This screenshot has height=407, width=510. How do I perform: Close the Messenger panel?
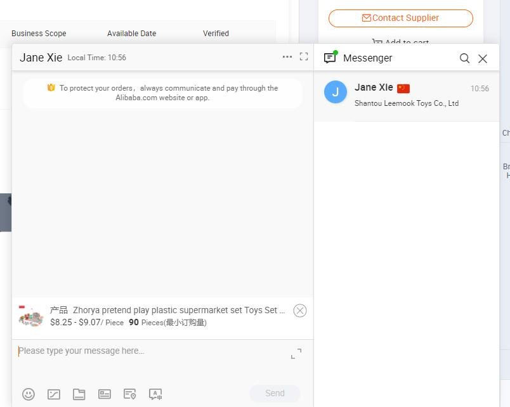click(483, 58)
